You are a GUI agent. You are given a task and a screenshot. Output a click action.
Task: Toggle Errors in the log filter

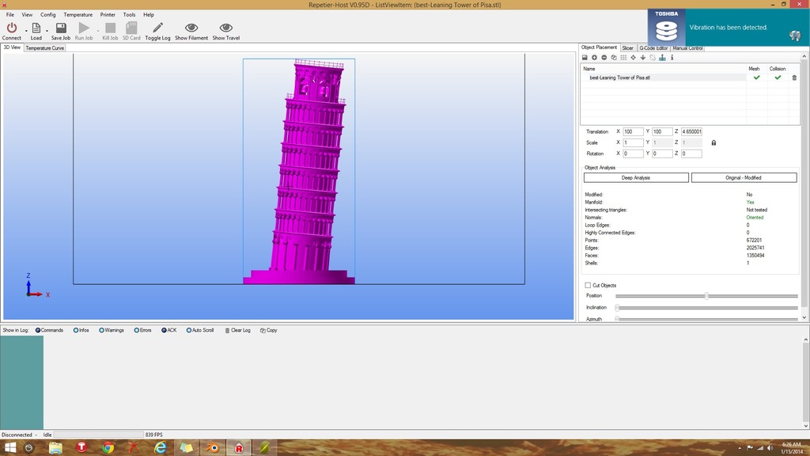(x=142, y=330)
